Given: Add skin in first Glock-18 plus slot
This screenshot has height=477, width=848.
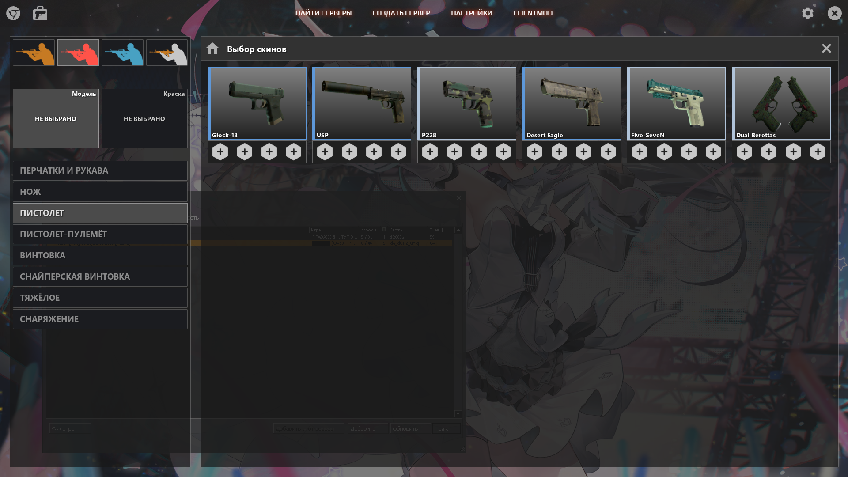Looking at the screenshot, I should (x=220, y=152).
